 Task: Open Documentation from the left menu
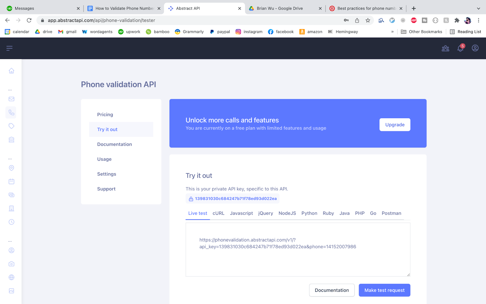[115, 144]
